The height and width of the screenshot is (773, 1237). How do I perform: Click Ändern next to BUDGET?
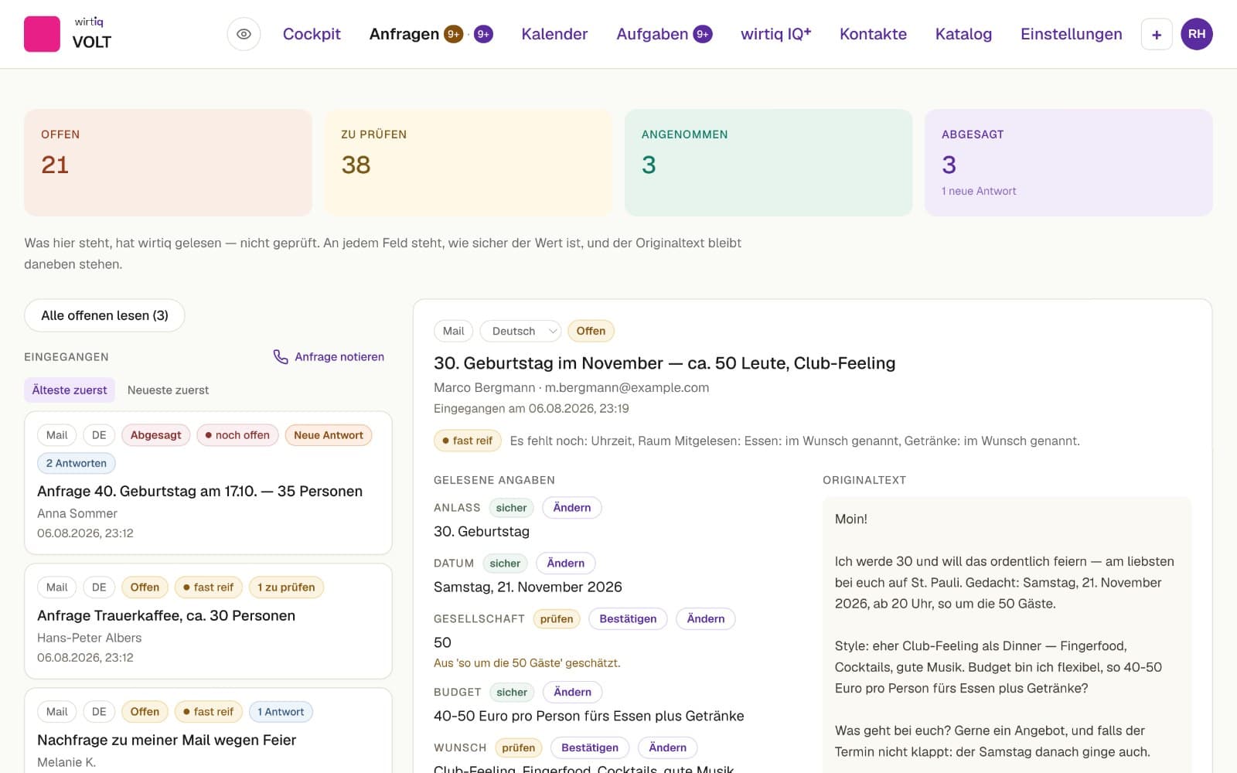[x=573, y=693]
